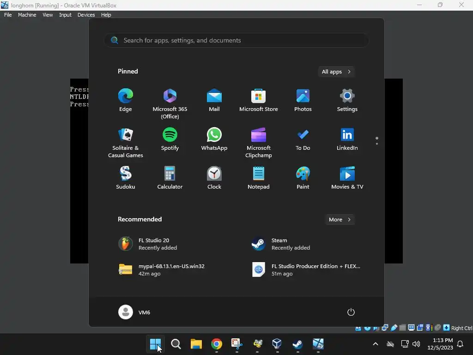The width and height of the screenshot is (473, 355).
Task: Switch to Chrome on the taskbar
Action: click(217, 344)
